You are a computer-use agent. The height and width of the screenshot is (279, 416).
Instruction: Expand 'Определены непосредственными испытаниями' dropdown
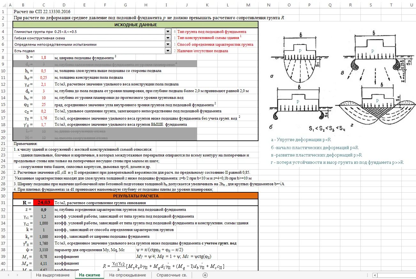pos(168,44)
